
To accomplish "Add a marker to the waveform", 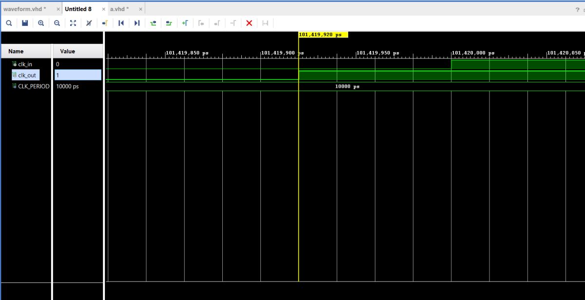I will coord(185,23).
